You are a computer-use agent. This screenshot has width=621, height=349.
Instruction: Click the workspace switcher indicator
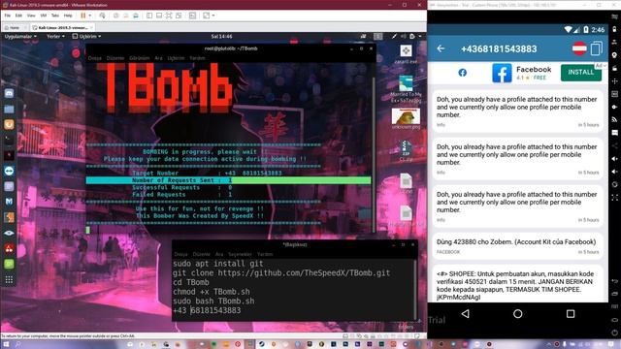378,37
